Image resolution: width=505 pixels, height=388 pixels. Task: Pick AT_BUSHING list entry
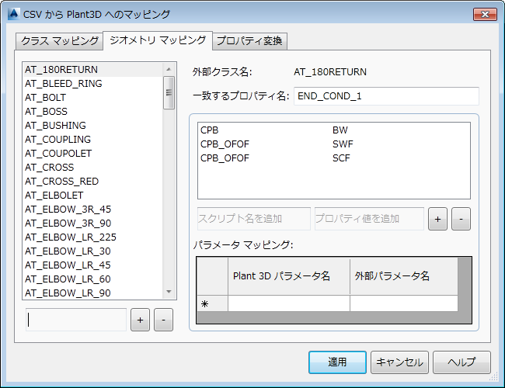coord(92,126)
